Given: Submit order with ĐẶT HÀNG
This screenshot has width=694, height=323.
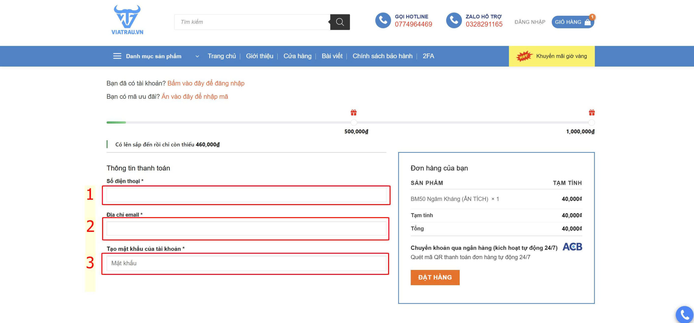Looking at the screenshot, I should (x=435, y=277).
